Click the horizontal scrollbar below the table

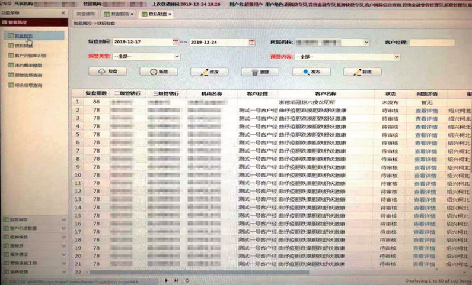click(x=237, y=272)
